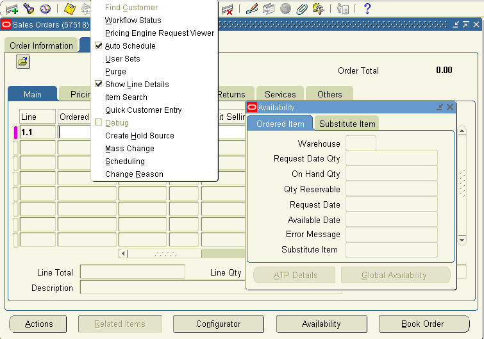Select Mass Change menu item
Image resolution: width=484 pixels, height=339 pixels.
click(x=129, y=149)
